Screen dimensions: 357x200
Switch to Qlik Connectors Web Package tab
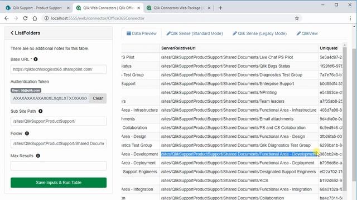point(178,8)
